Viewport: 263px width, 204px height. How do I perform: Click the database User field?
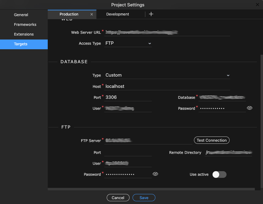tap(128, 108)
